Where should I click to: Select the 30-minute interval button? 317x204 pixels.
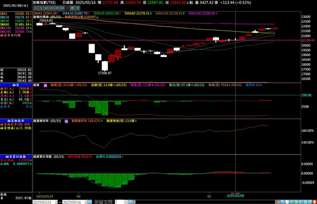pyautogui.click(x=57, y=8)
